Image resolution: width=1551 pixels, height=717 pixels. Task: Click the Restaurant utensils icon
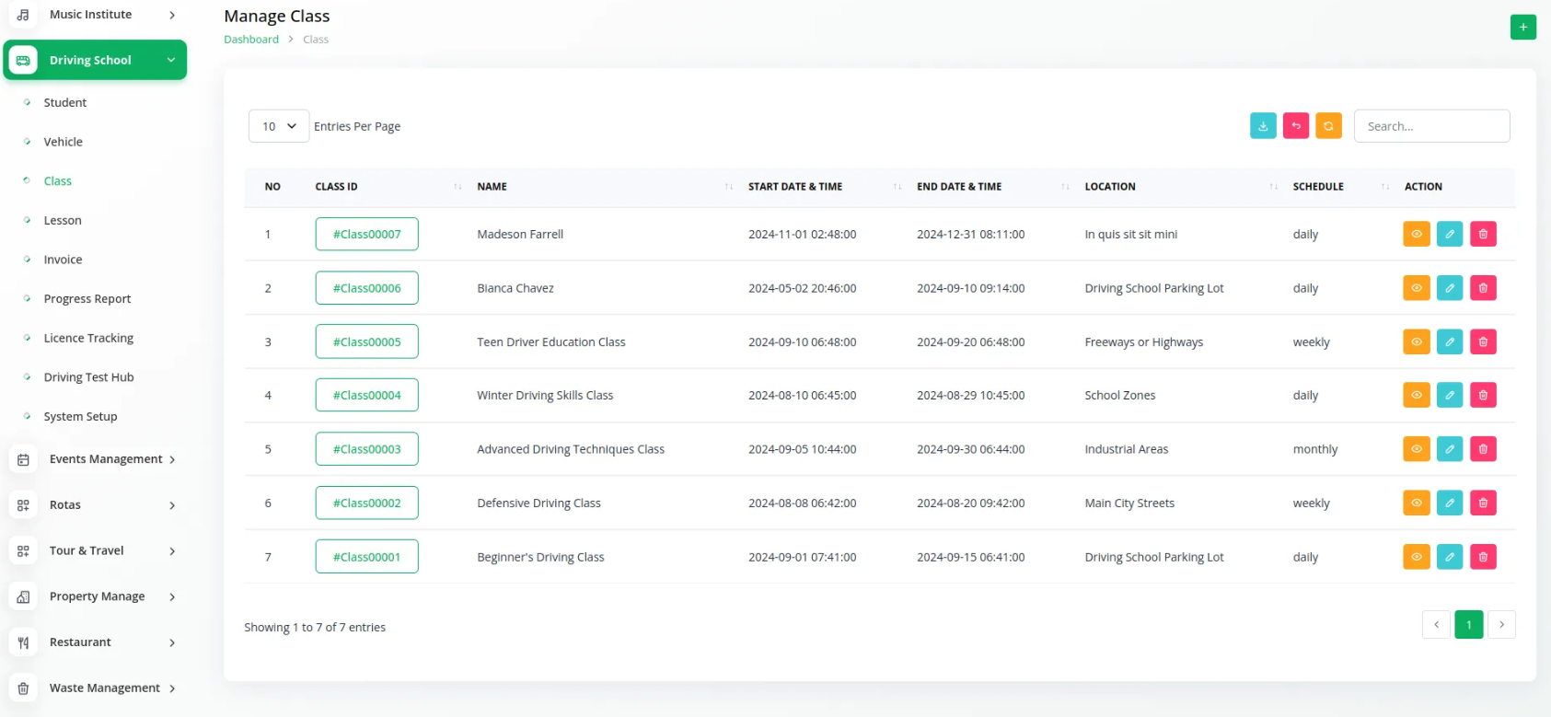23,642
